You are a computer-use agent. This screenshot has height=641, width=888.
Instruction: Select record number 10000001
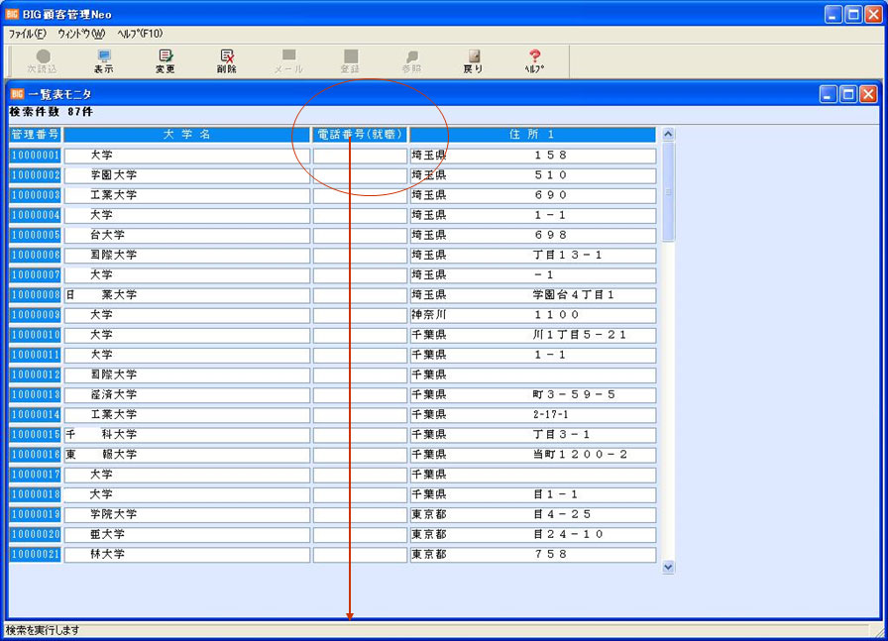pos(35,156)
